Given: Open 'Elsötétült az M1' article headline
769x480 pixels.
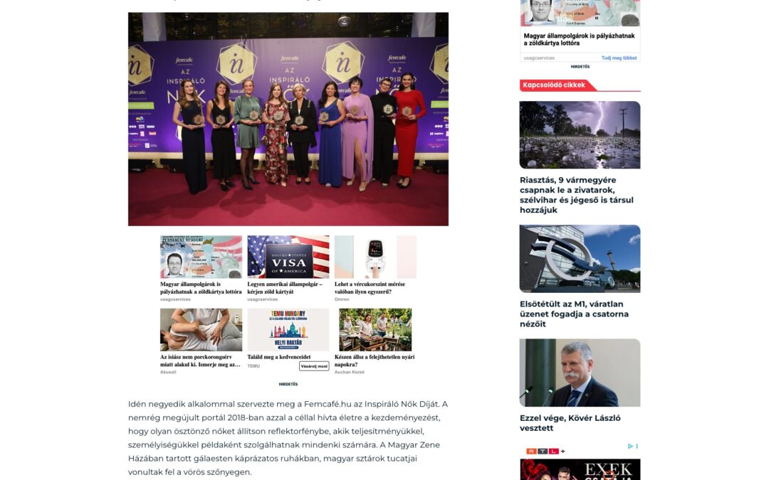Looking at the screenshot, I should pos(574,314).
